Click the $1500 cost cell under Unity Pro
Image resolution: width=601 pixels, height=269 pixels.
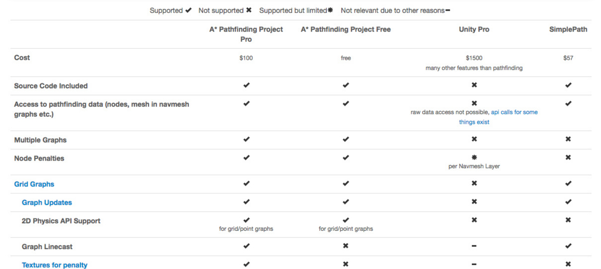[x=474, y=58]
